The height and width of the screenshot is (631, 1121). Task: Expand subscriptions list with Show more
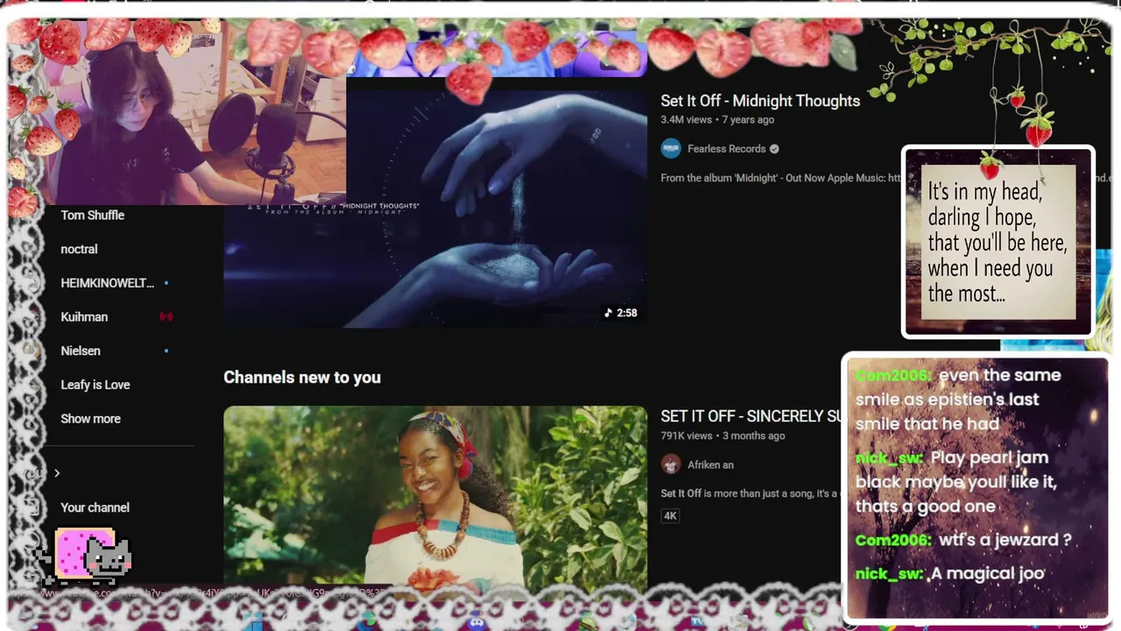(90, 419)
